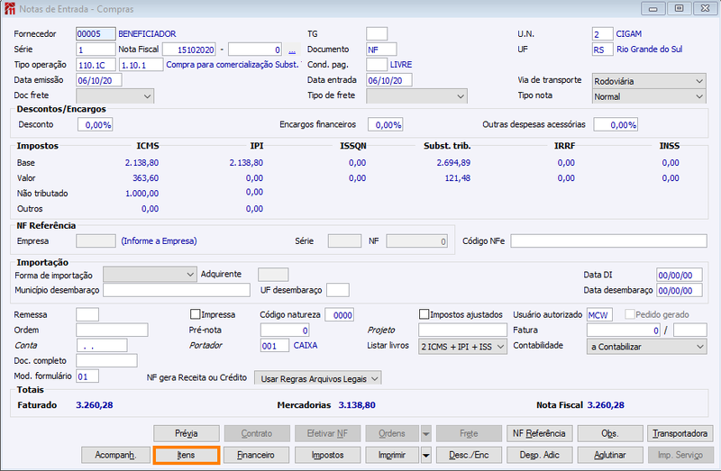Click the application logo in title bar
Viewport: 721px width, 471px height.
9,8
